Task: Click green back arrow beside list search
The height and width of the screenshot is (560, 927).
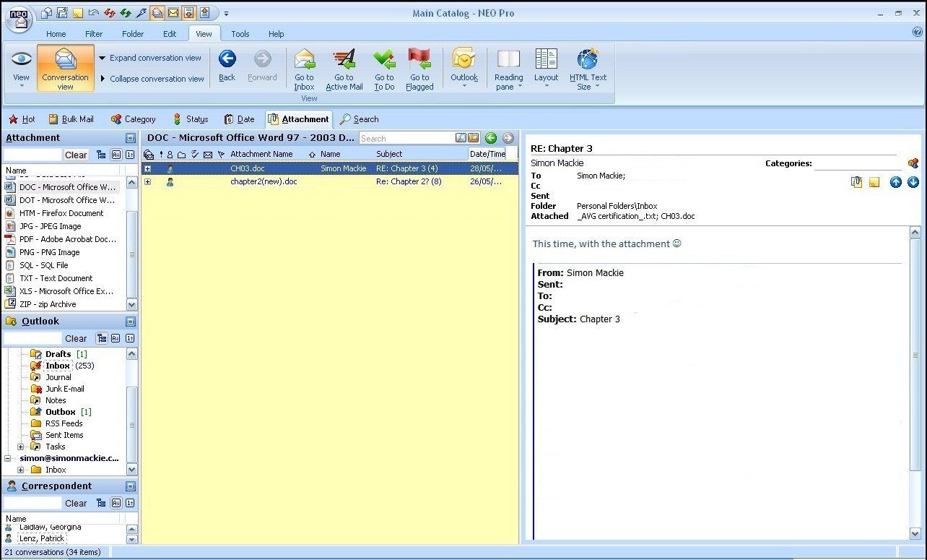Action: tap(491, 138)
